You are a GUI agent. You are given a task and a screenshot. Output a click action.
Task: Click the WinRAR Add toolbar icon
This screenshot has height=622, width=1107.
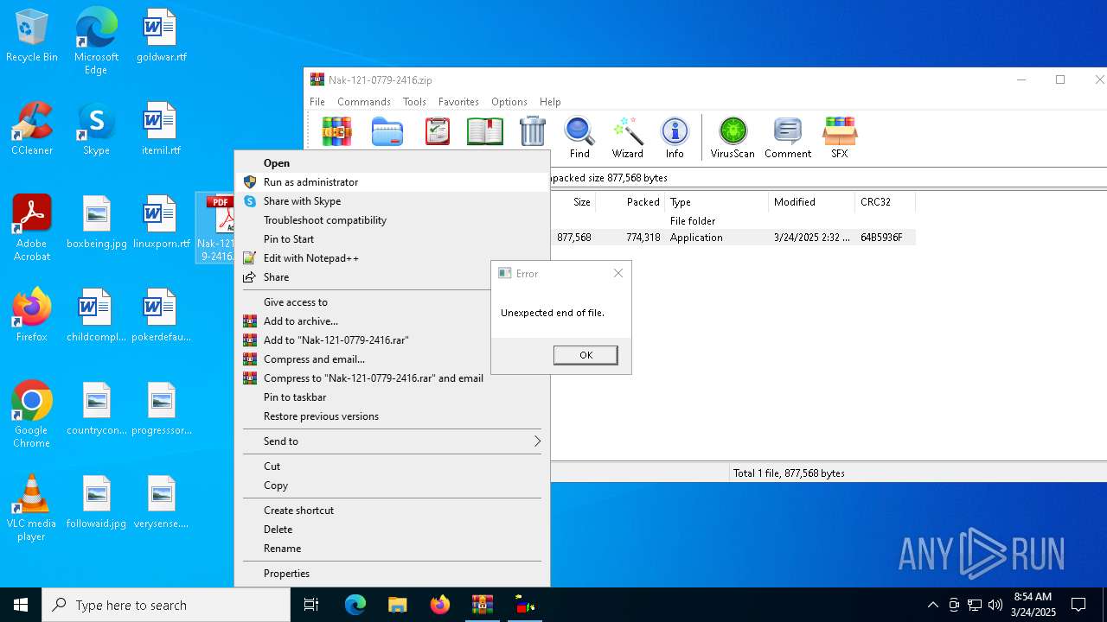337,132
